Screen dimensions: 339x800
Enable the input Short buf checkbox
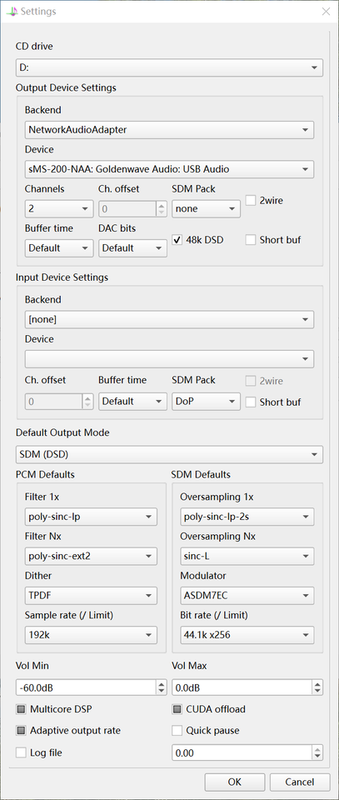[x=251, y=402]
